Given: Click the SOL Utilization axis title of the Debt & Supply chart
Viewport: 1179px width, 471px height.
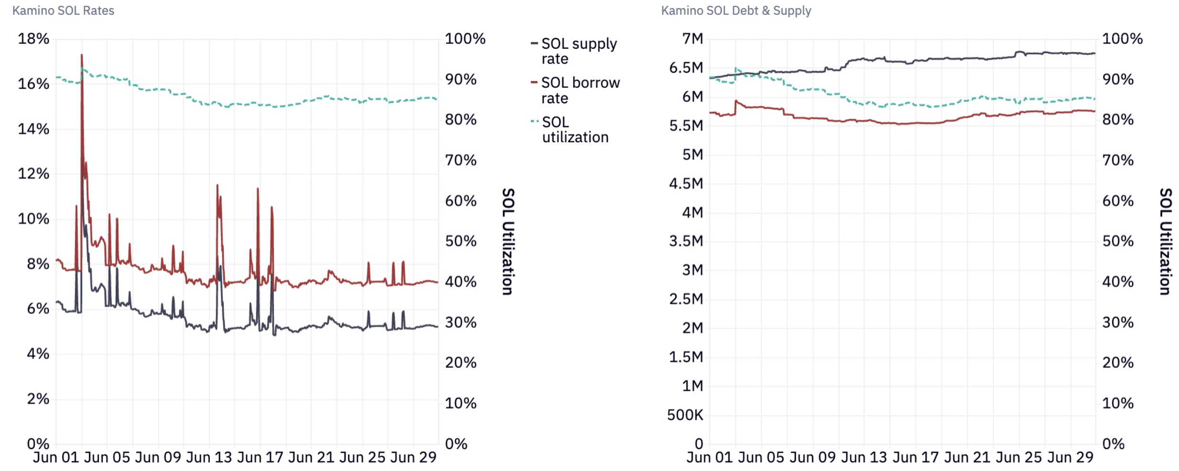Looking at the screenshot, I should [1166, 241].
